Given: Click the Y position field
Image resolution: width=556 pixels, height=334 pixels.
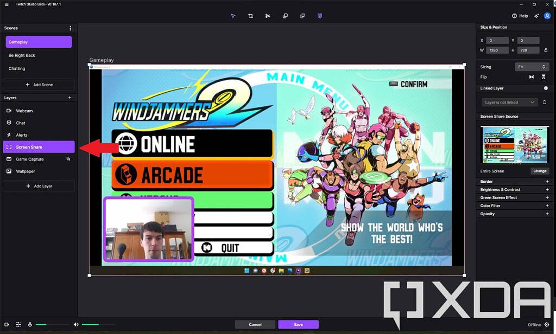Looking at the screenshot, I should [528, 40].
